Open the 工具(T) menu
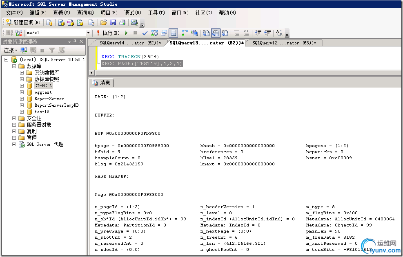Viewport: 403px width, 257px height. (x=156, y=13)
